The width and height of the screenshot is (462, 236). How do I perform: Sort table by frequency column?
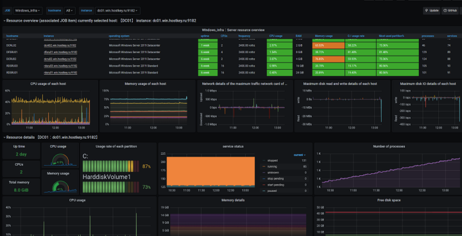click(x=244, y=36)
